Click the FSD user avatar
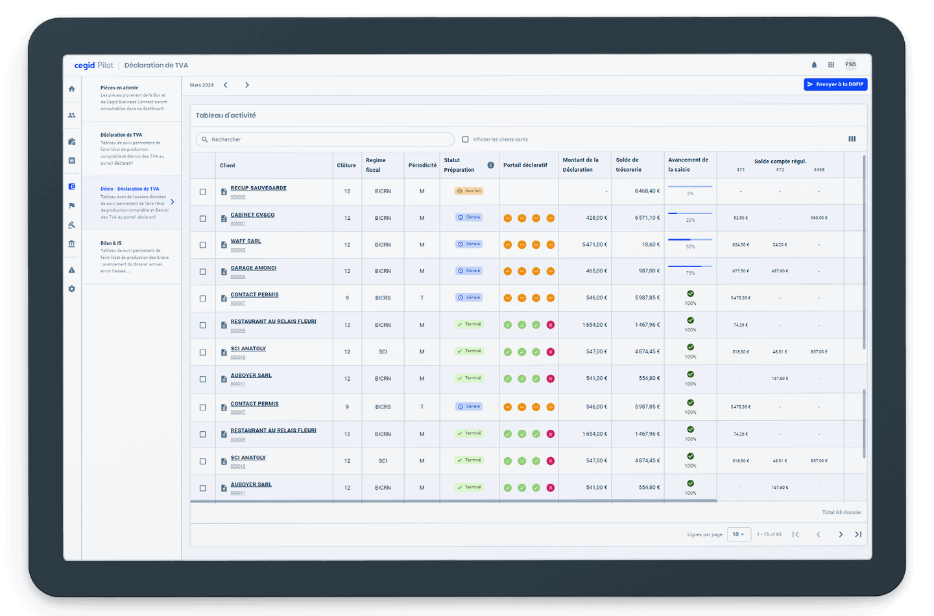The height and width of the screenshot is (616, 934). [x=850, y=65]
